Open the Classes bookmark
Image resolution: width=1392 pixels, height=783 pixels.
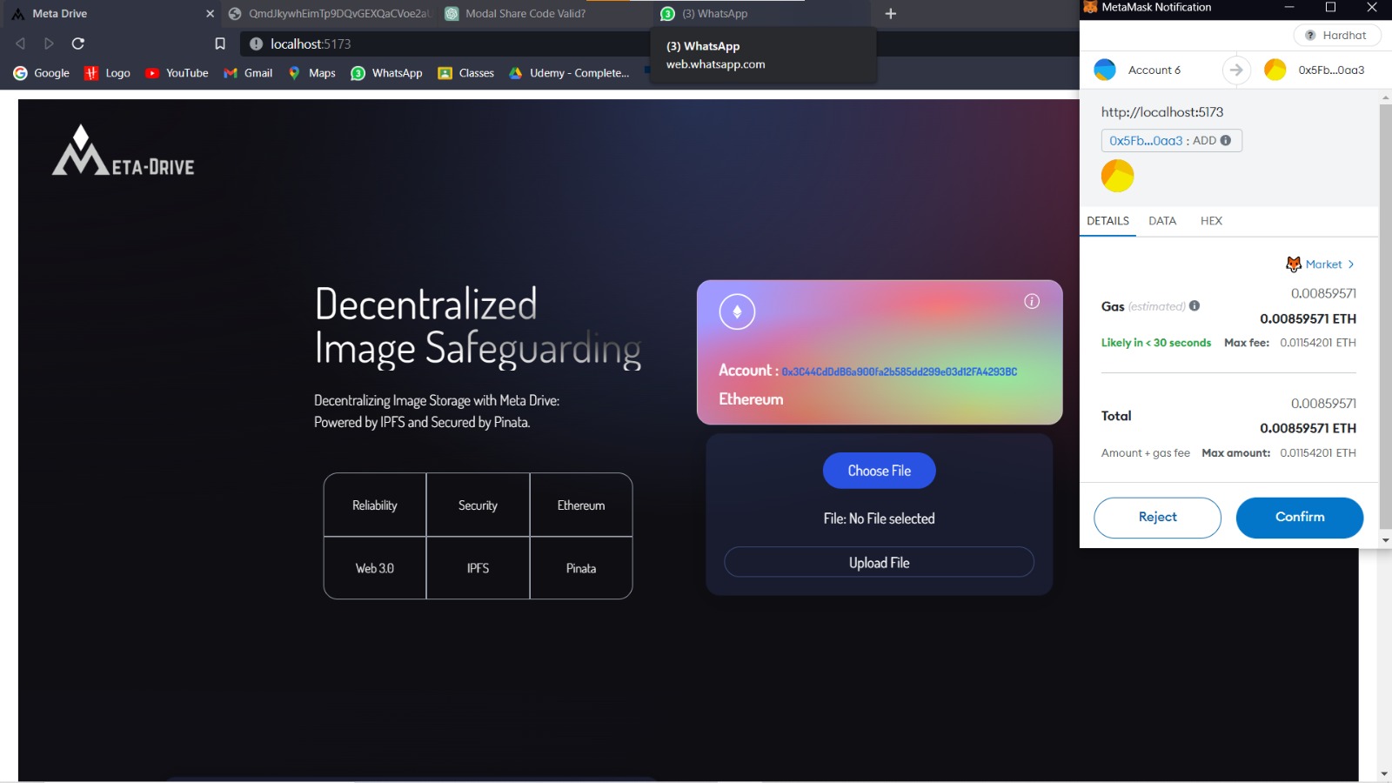[x=465, y=73]
